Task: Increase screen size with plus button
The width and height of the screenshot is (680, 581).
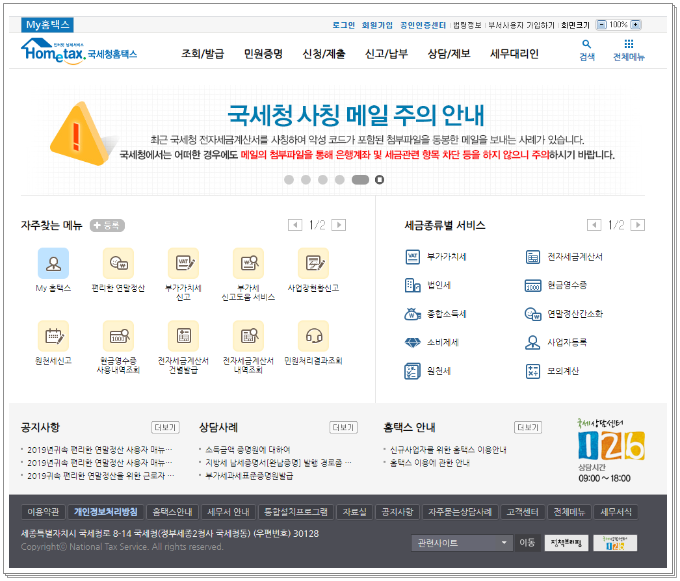Action: (x=635, y=25)
